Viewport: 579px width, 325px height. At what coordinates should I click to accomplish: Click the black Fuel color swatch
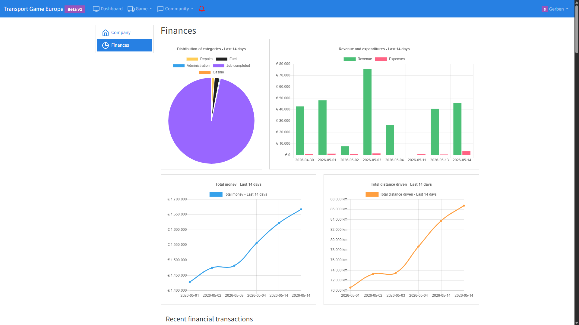pyautogui.click(x=222, y=59)
